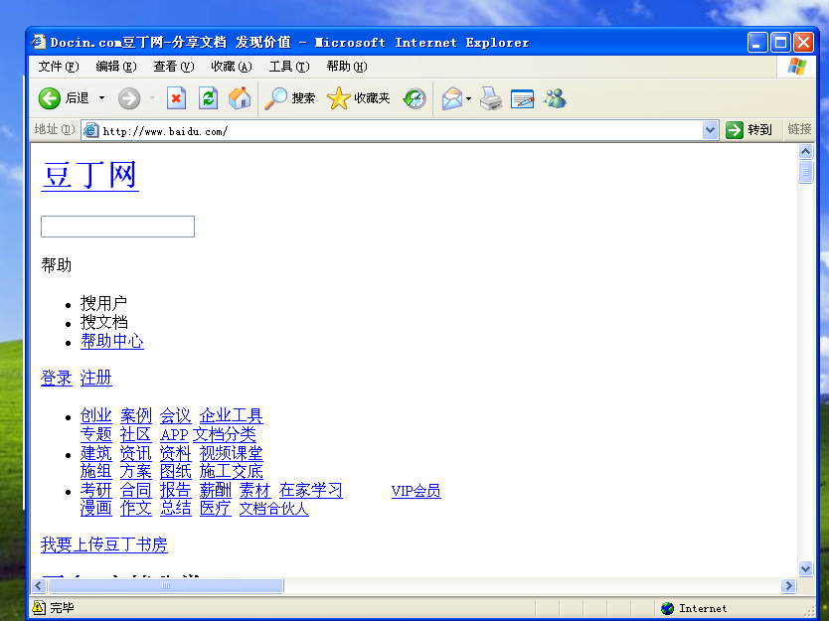Click 我要上传豆丁书房 link
This screenshot has height=621, width=829.
click(x=104, y=544)
